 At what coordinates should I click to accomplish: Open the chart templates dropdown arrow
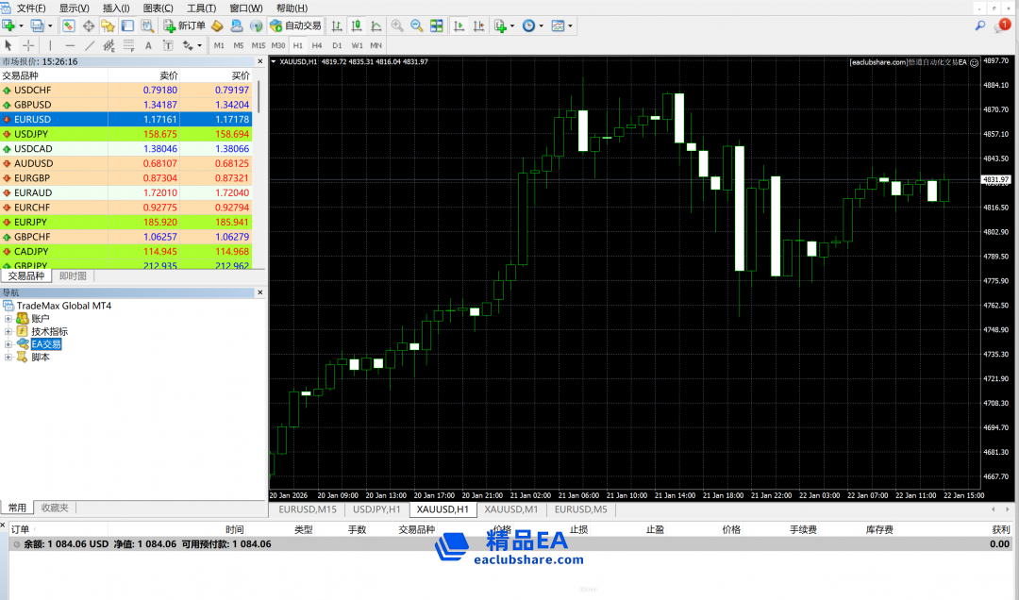[573, 26]
